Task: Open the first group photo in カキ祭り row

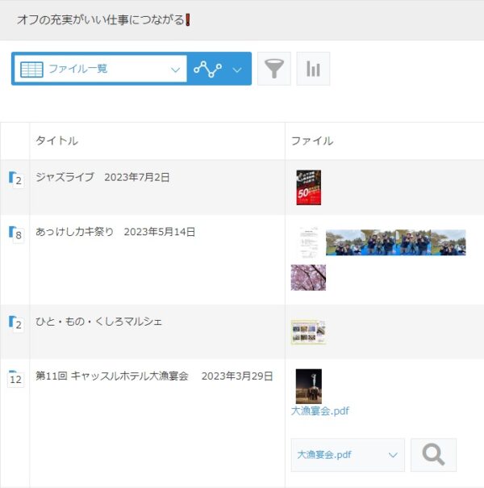Action: pyautogui.click(x=348, y=242)
